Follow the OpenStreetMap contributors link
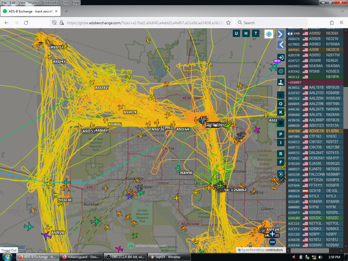 point(253,250)
